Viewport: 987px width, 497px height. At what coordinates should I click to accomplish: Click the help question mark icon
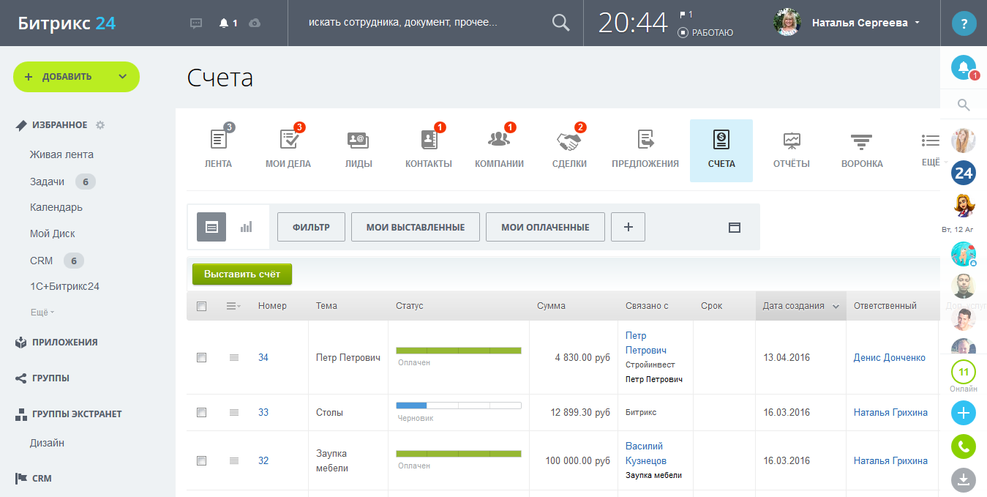pos(964,23)
